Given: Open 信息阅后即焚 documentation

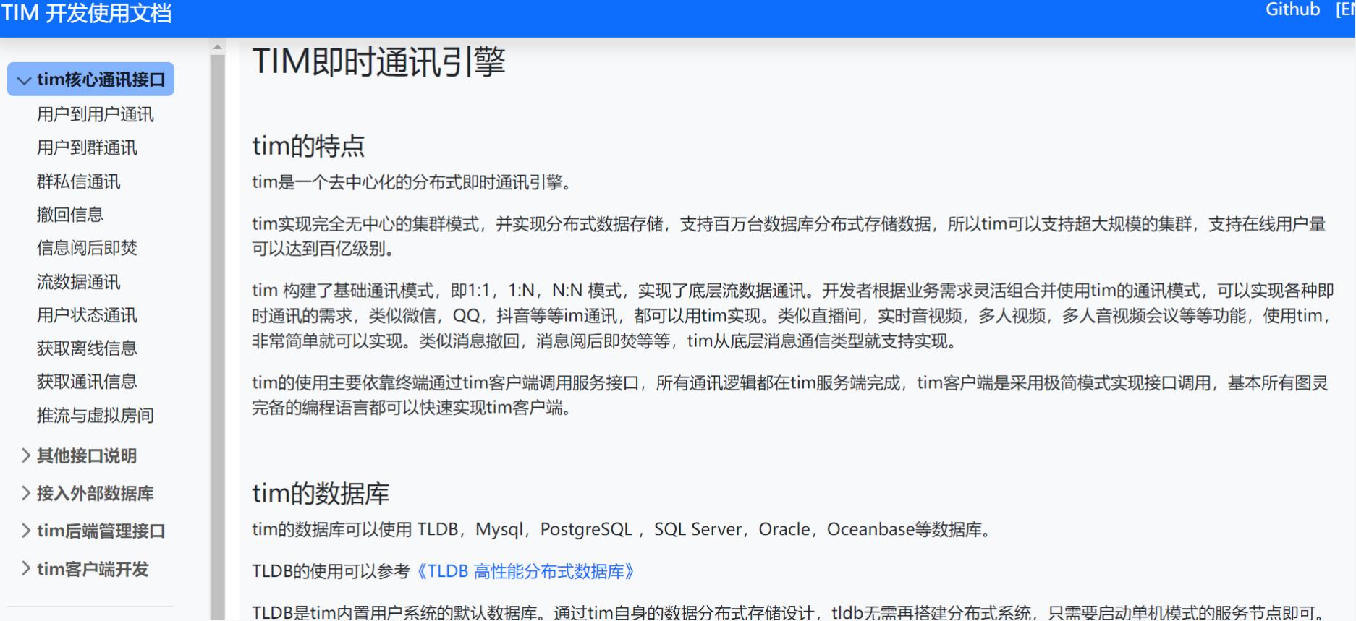Looking at the screenshot, I should [87, 248].
